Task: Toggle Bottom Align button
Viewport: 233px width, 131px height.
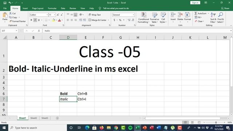Action: [75, 15]
